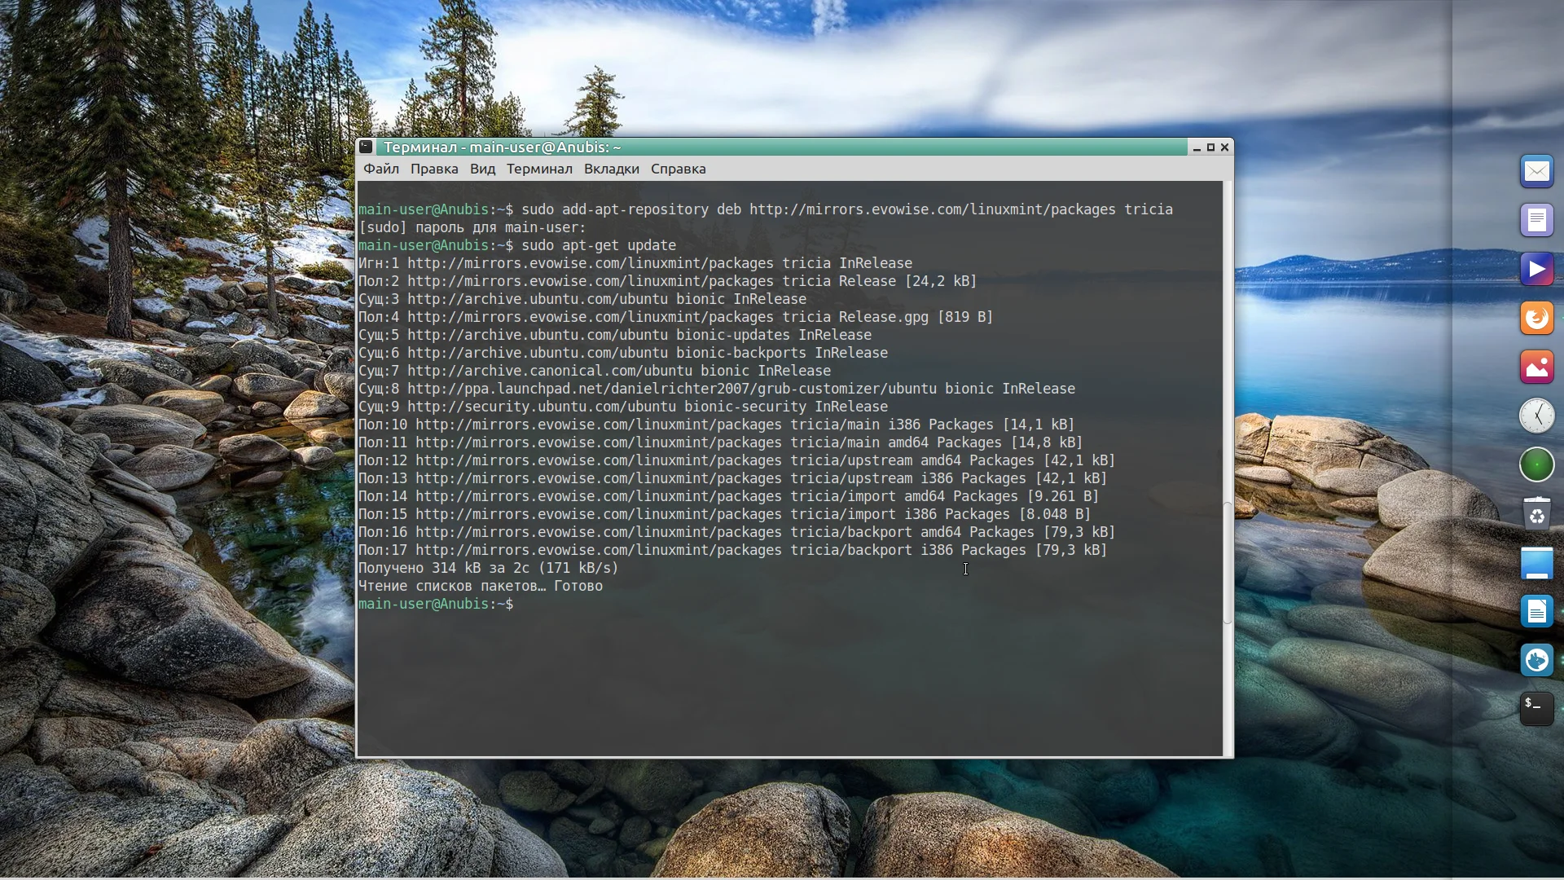Launch Firefox from the dock
1564x880 pixels.
[x=1536, y=319]
